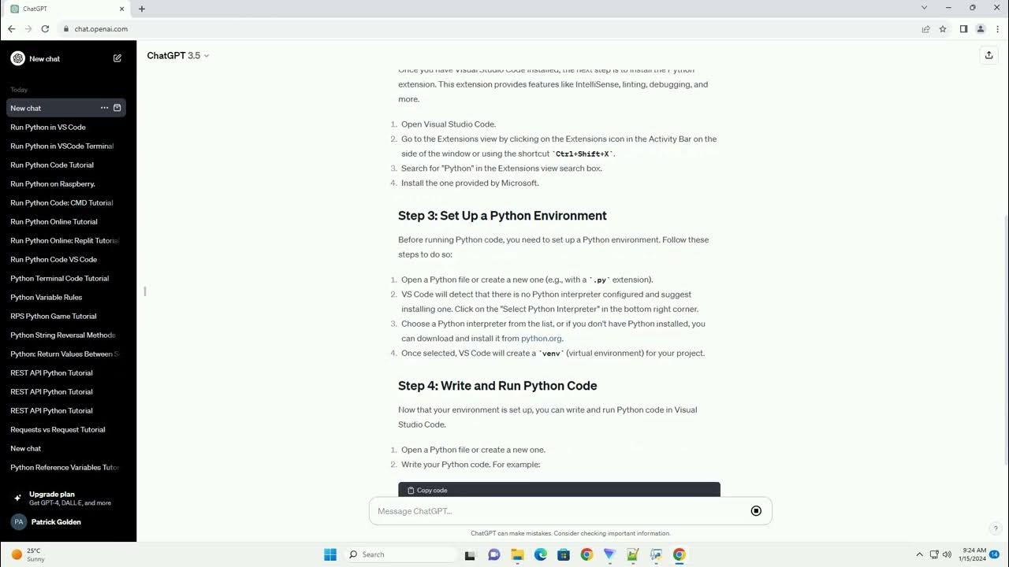Launch Microsoft Edge from the taskbar
The image size is (1009, 567).
541,554
